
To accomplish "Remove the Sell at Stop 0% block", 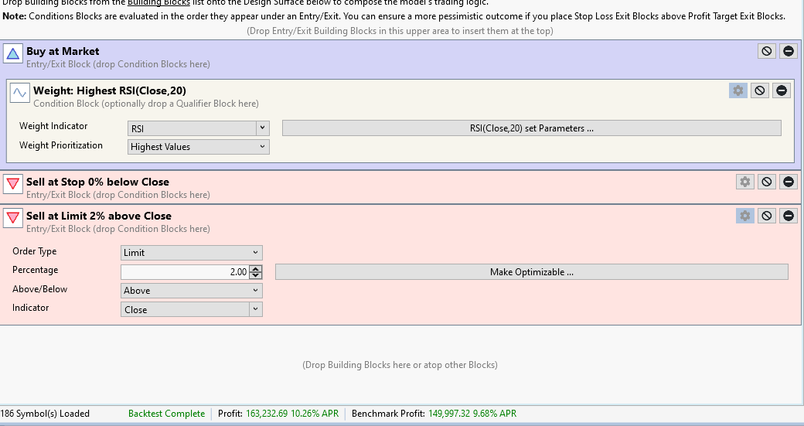I will (x=788, y=182).
